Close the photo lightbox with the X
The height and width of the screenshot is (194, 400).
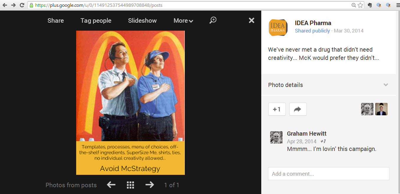pos(252,20)
